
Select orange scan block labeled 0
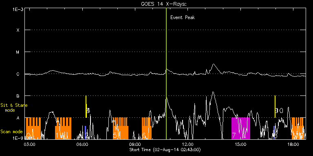pos(33,128)
